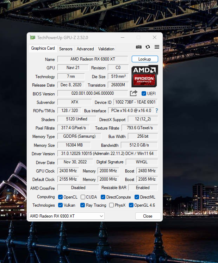Click the Revision value C0
Screen dimensions: 218x263
point(118,68)
